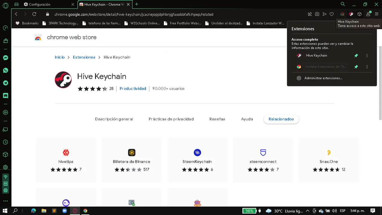Open the hivetips related extension card

[66, 160]
